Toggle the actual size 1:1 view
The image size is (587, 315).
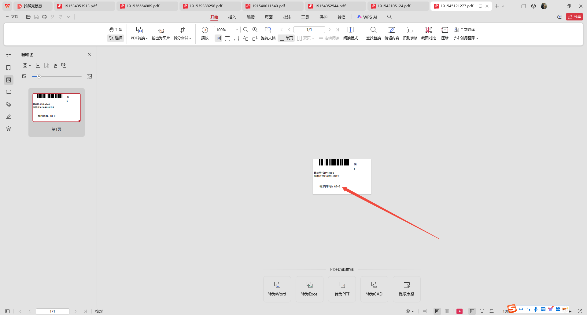[218, 38]
